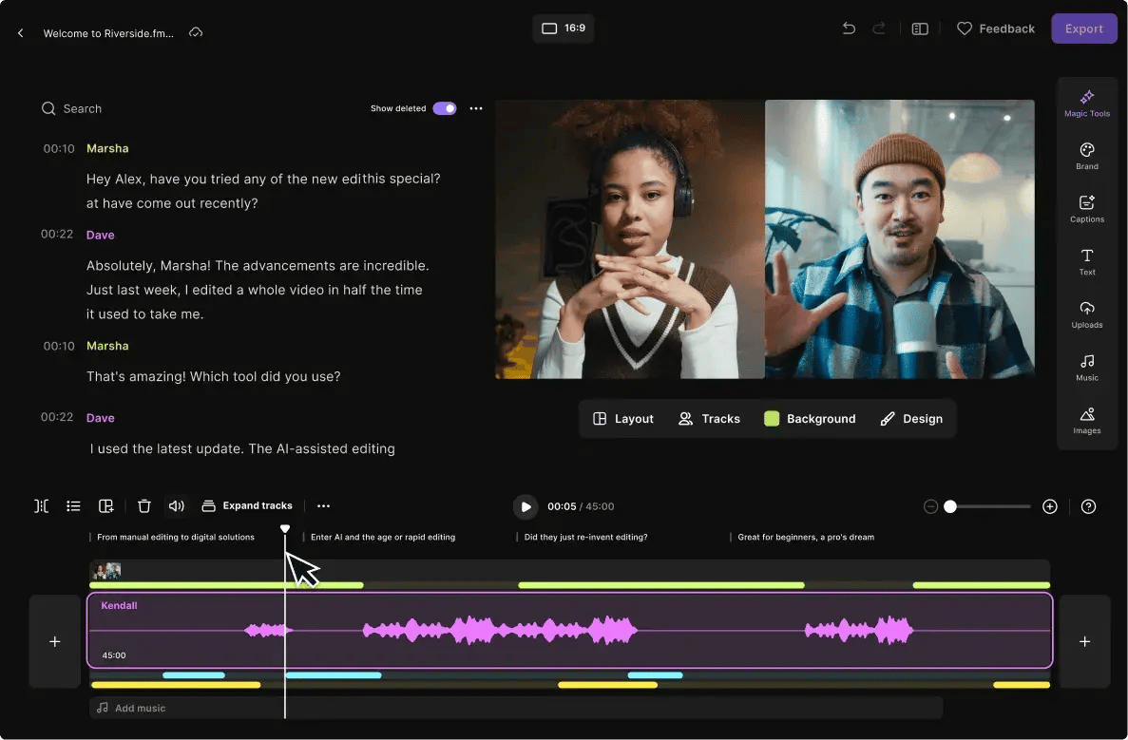Screen dimensions: 1128x740
Task: Expand tracks in the timeline
Action: (247, 506)
